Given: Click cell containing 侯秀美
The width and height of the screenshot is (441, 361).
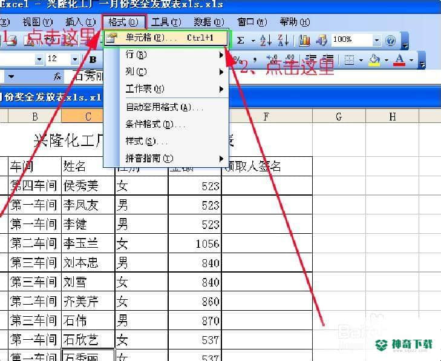Looking at the screenshot, I should click(88, 186).
